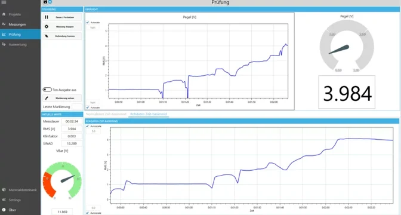Click the 5.0 upper-limit field of the Rohdaten chart

93,131
